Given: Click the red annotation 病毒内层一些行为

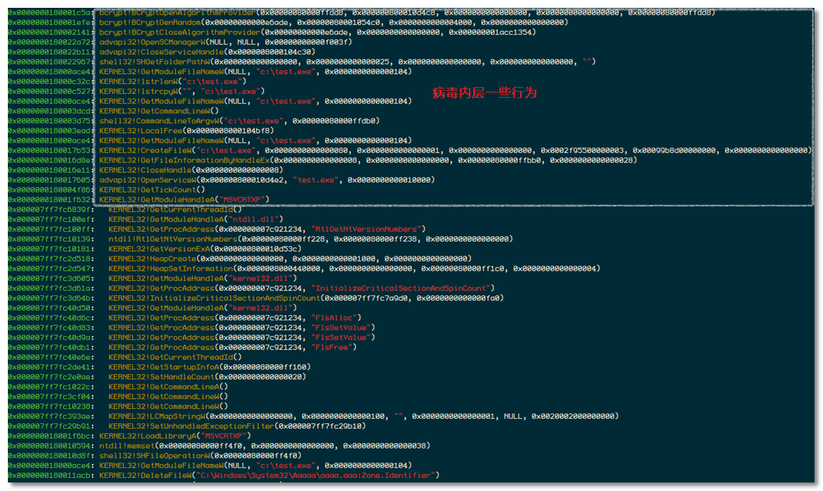Looking at the screenshot, I should [484, 93].
